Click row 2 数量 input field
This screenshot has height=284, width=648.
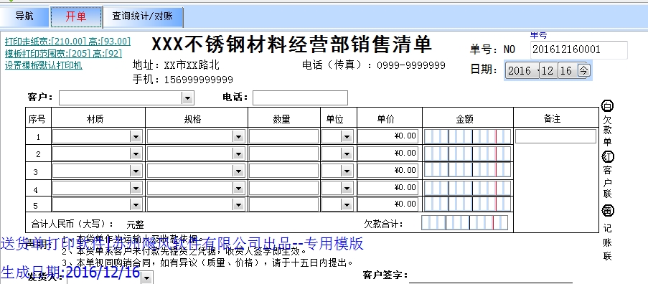284,154
